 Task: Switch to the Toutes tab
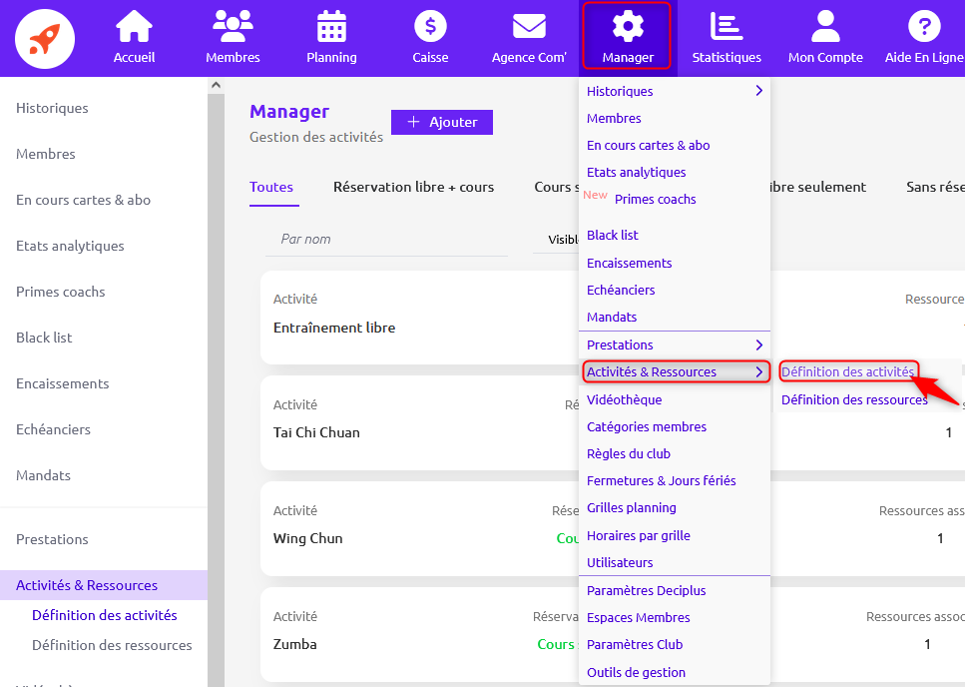tap(271, 187)
